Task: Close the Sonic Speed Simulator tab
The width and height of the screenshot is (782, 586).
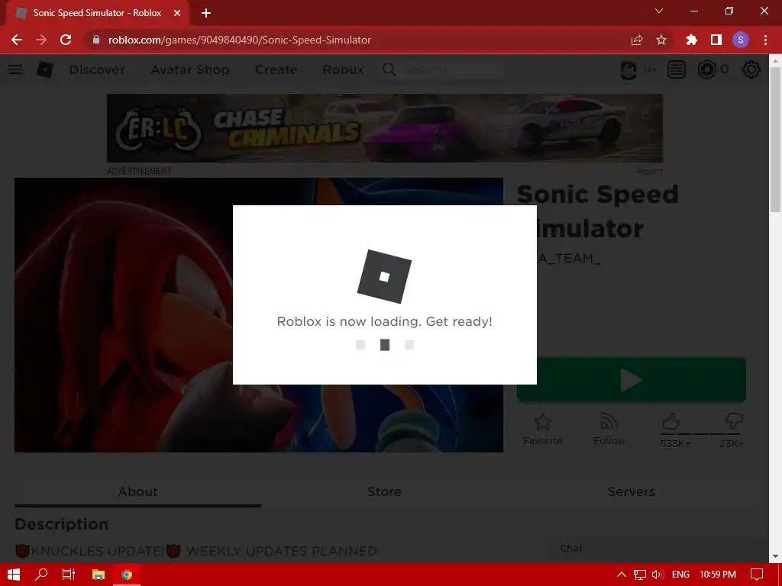Action: pyautogui.click(x=177, y=13)
